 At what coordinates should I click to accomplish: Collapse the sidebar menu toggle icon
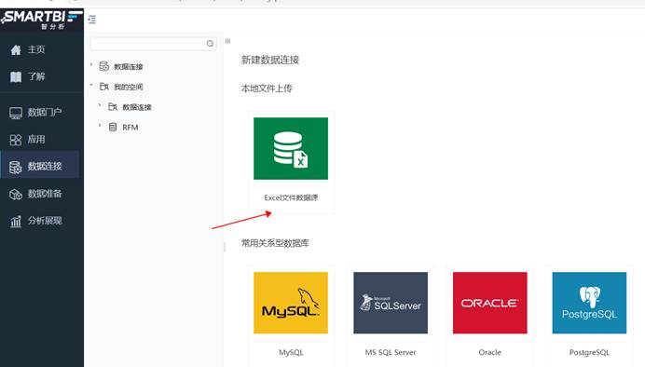click(92, 20)
